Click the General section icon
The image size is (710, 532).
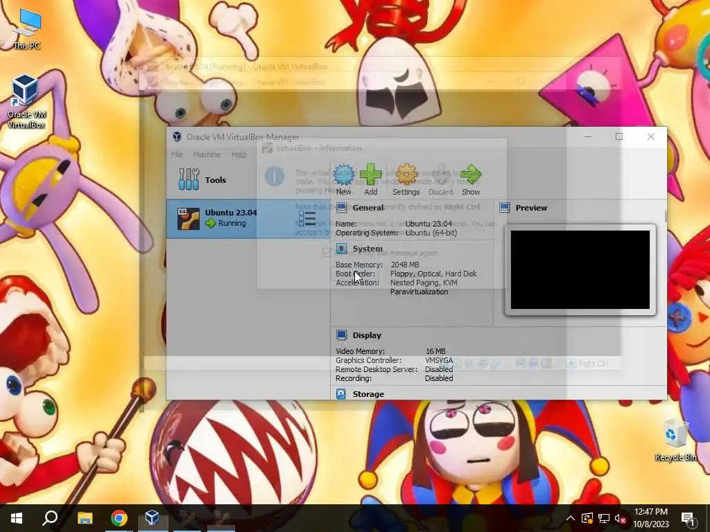point(341,208)
